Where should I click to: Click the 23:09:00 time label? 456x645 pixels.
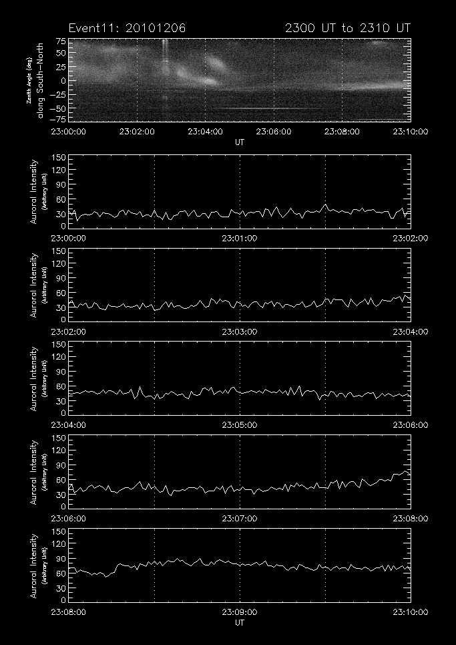[x=240, y=612]
